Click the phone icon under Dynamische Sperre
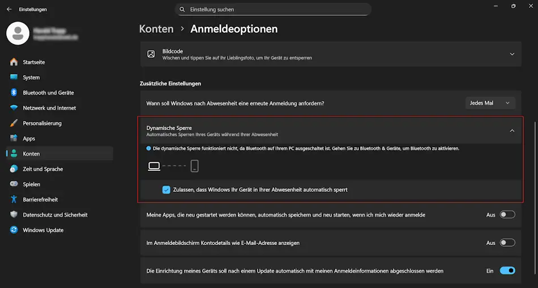 (x=195, y=166)
